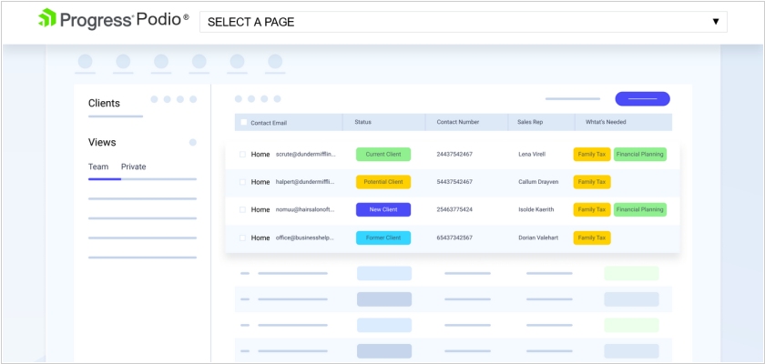Click the Family Tax tag for Dorian Valehart
The width and height of the screenshot is (765, 364).
[592, 238]
